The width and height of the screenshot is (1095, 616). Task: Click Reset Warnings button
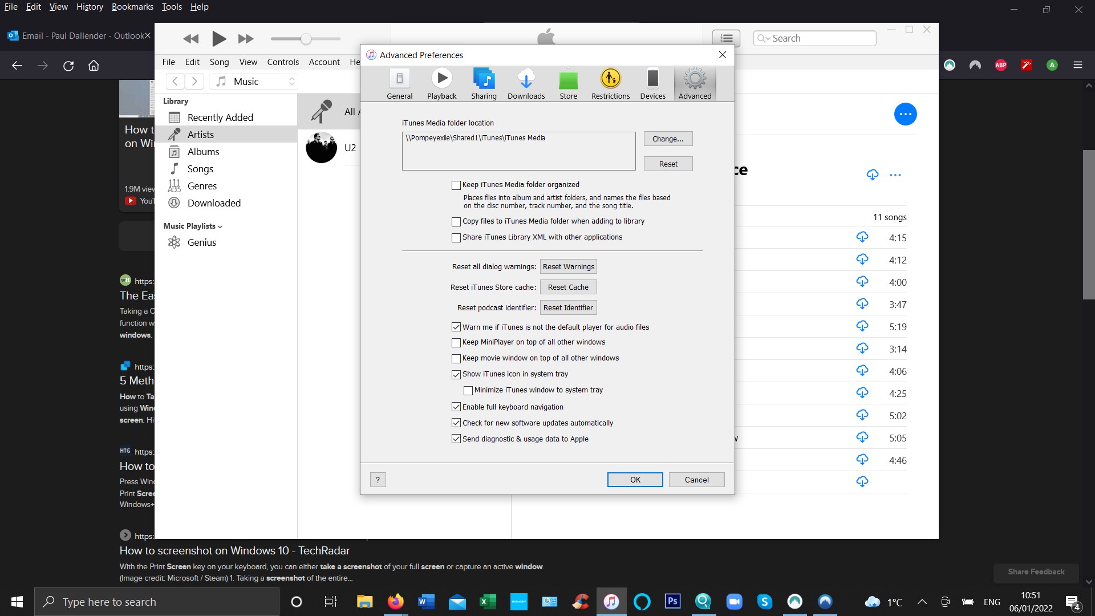pyautogui.click(x=569, y=266)
